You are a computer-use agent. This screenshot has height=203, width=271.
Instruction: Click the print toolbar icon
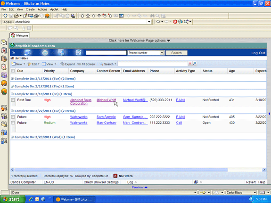coord(36,16)
